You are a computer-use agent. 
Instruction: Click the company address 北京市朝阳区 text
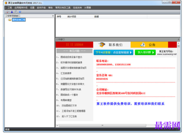tap(121, 93)
